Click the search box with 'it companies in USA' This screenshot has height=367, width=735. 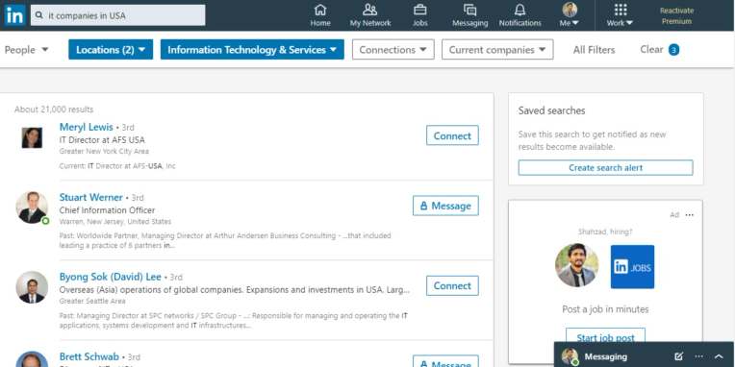click(117, 15)
